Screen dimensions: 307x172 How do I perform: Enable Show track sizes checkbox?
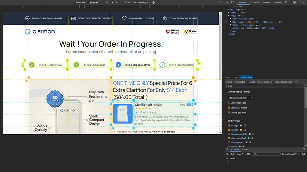229,103
